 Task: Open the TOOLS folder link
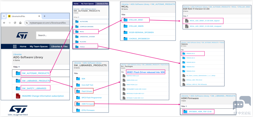pos(82,47)
